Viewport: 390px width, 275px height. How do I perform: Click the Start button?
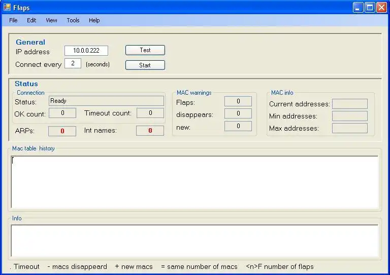click(145, 65)
